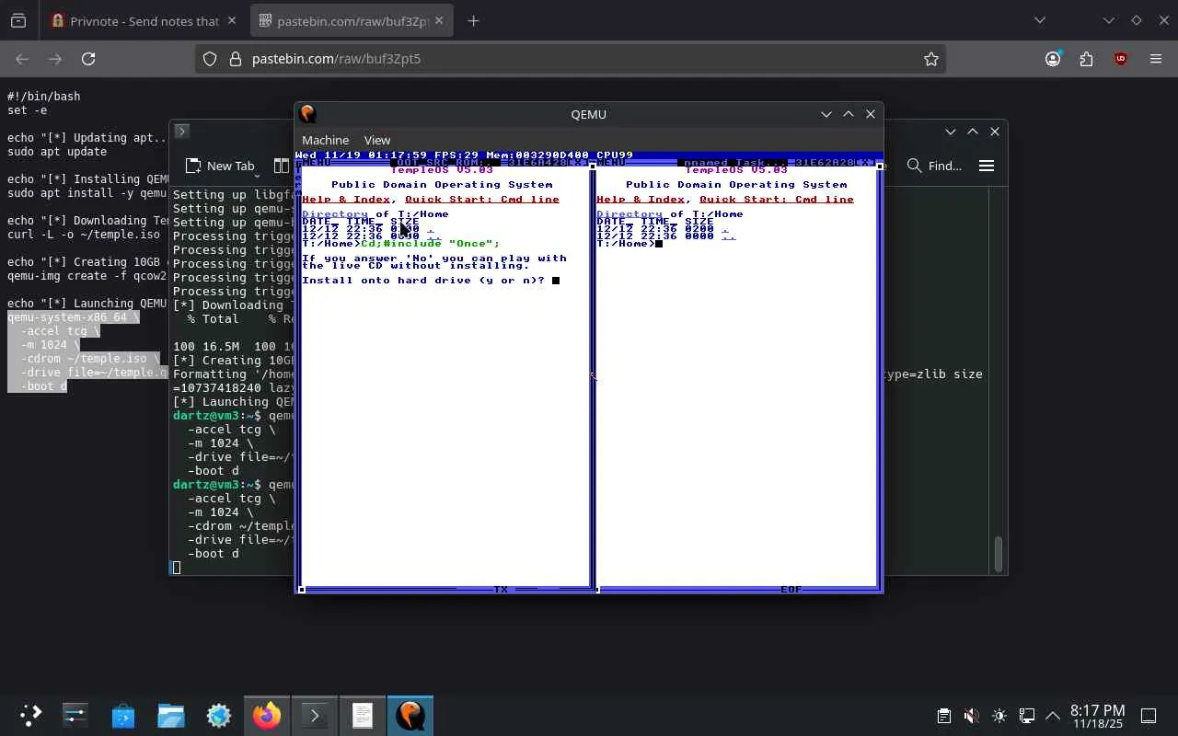The width and height of the screenshot is (1178, 736).
Task: Open the Firefox account menu
Action: click(x=1053, y=59)
